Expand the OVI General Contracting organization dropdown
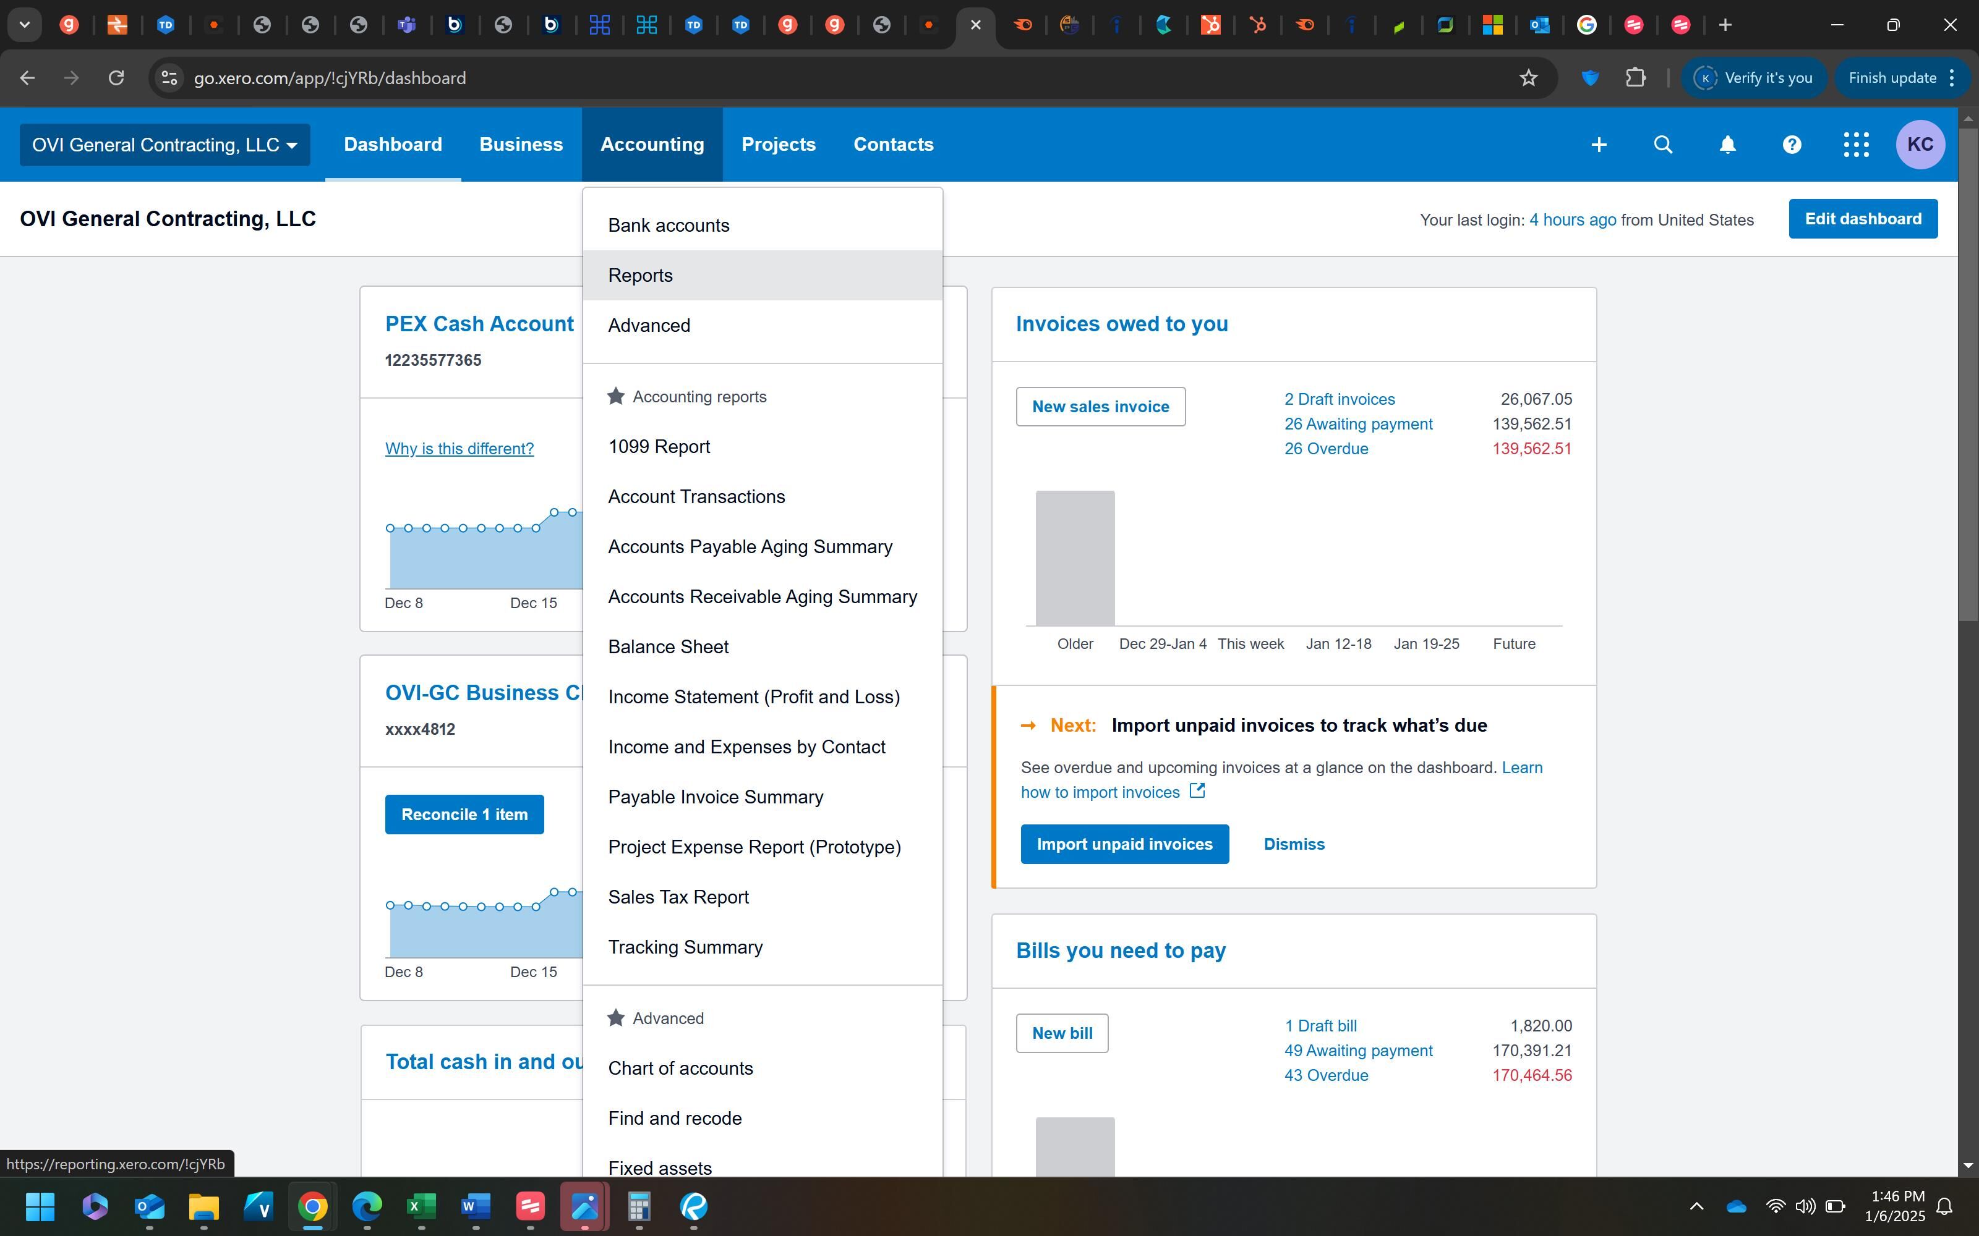 tap(165, 145)
